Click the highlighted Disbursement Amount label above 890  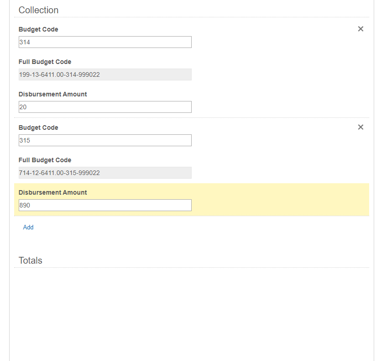[53, 192]
